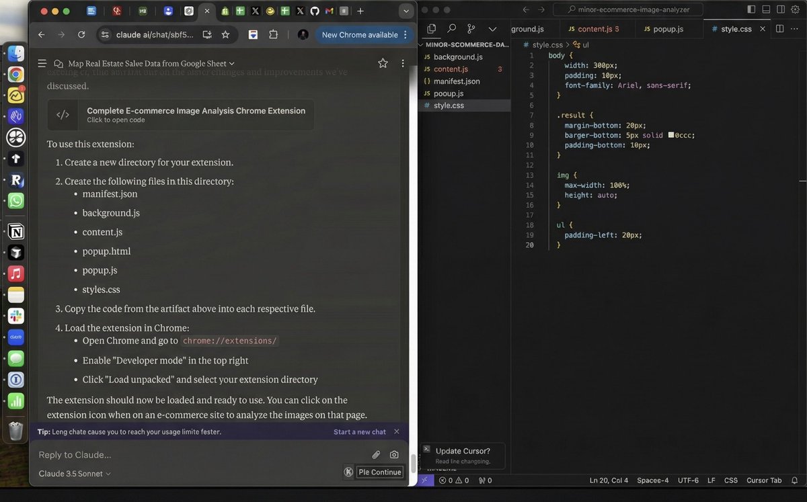
Task: Change line ending via LF status item
Action: (x=712, y=480)
